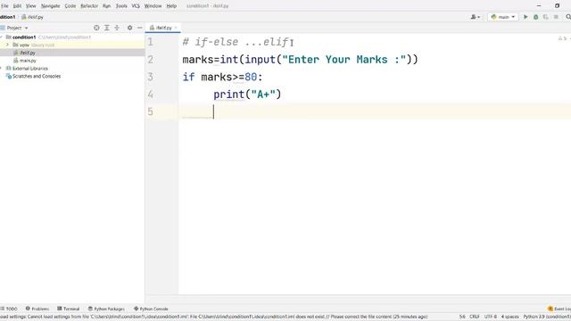Open the File menu
Viewport: 571px width, 321px height.
pos(4,6)
